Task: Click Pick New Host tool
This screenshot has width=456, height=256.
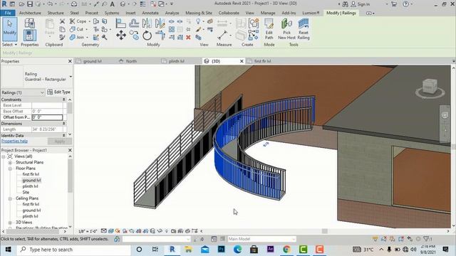Action: [286, 29]
